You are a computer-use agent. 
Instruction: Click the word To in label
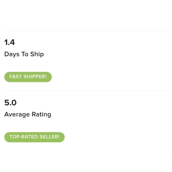25,54
